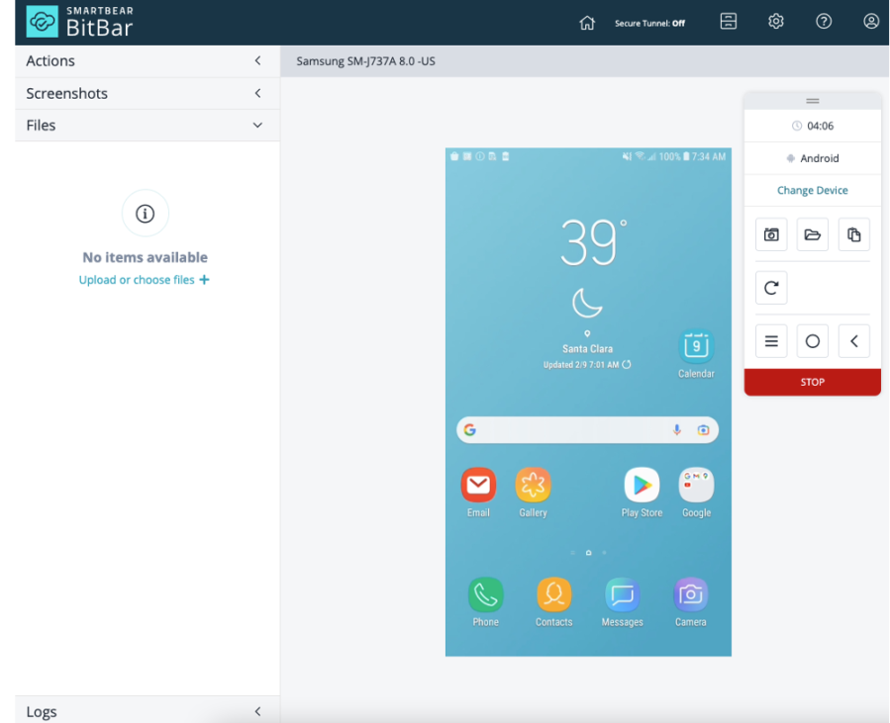Expand the Screenshots panel chevron
Screen dimensions: 890x723
[x=257, y=93]
